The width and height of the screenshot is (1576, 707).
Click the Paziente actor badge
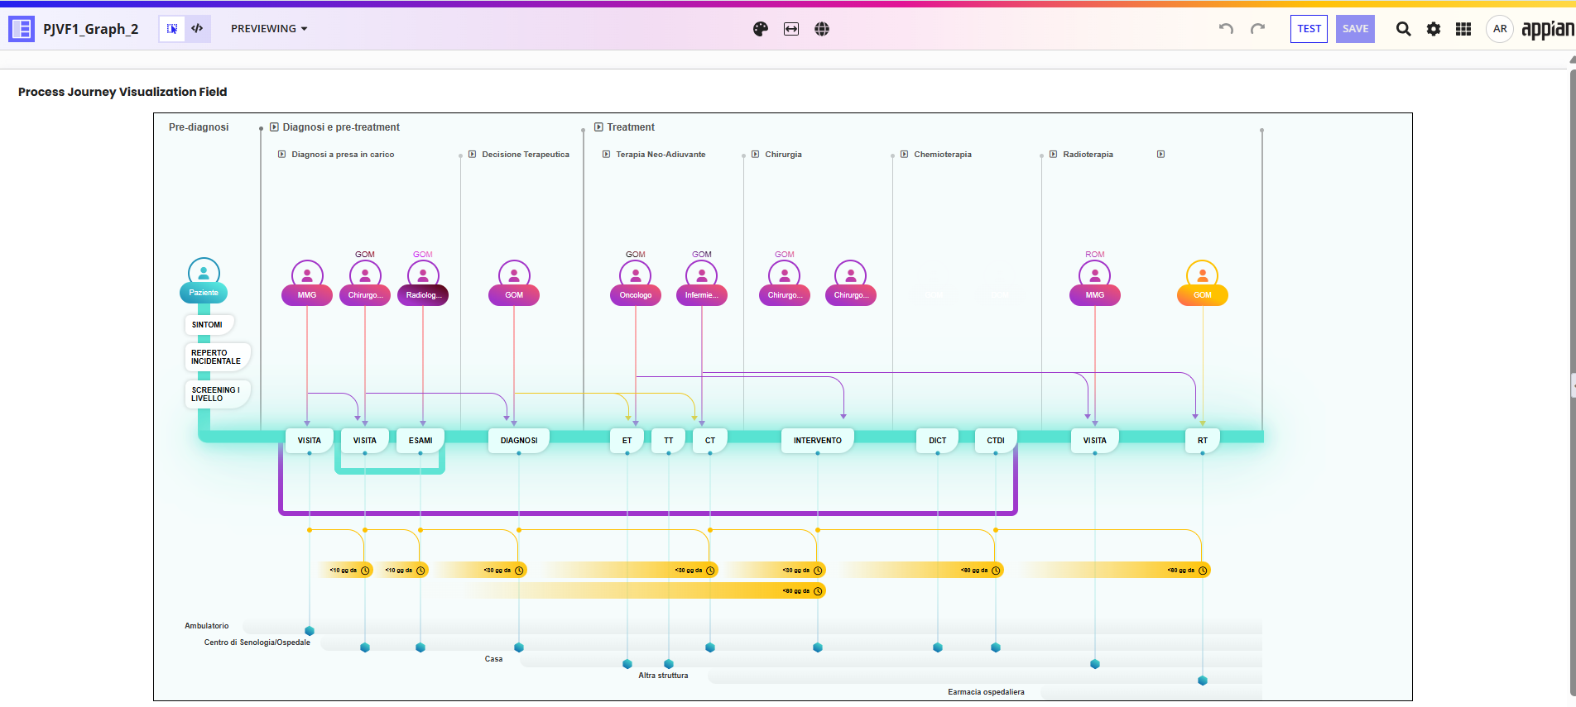click(x=204, y=293)
